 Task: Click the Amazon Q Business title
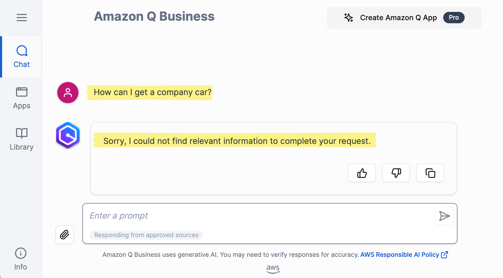[x=154, y=16]
